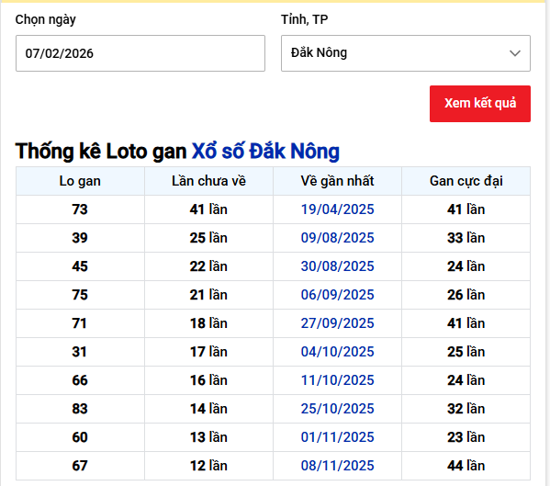Screen dimensions: 550x486
Task: Open the date link 30/08/2025
Action: coord(337,266)
